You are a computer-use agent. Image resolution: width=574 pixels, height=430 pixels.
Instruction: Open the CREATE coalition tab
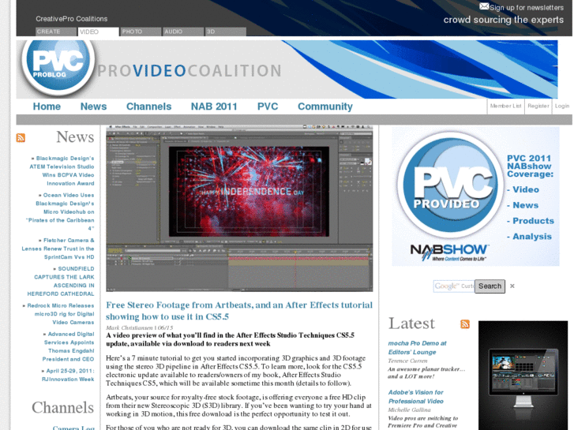[56, 32]
